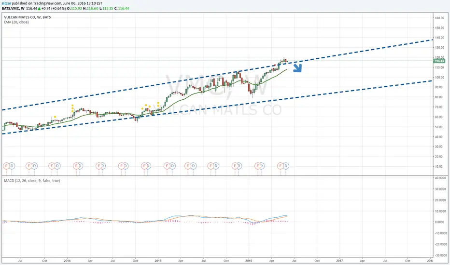Click the published date June 06, 2016 text
This screenshot has height=265, width=450.
tap(74, 3)
